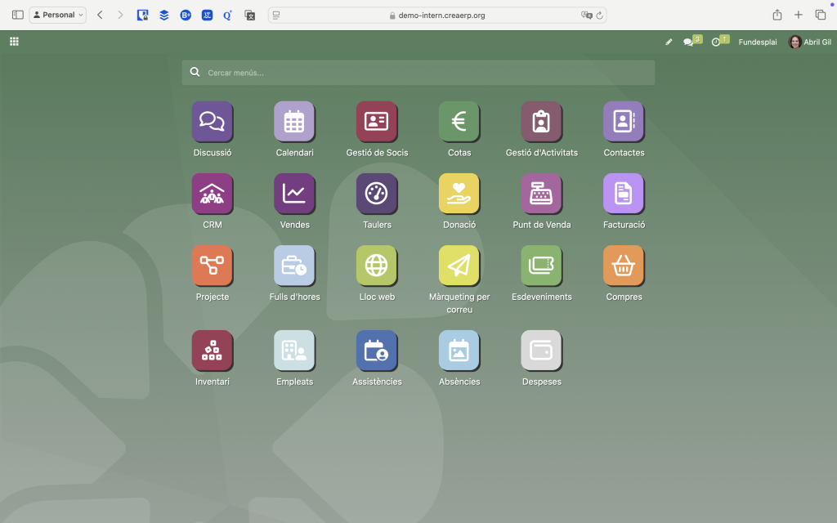
Task: Expand the Personal profile dropdown
Action: pos(58,15)
